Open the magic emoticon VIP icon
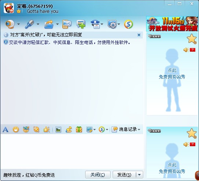The height and width of the screenshot is (181, 199). pos(26,129)
